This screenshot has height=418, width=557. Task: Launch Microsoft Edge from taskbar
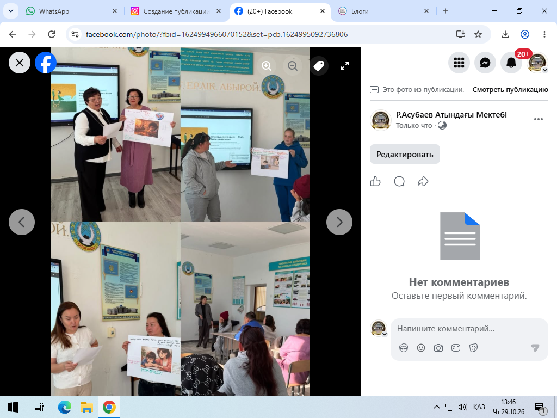pos(65,407)
